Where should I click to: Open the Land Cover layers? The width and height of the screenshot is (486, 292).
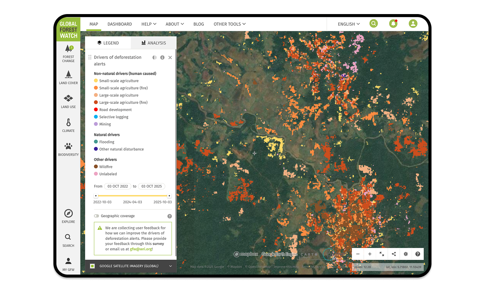pos(68,77)
